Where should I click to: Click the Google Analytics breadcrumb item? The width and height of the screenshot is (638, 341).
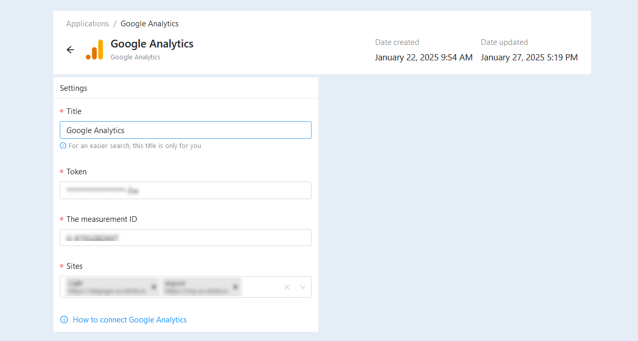click(x=150, y=24)
